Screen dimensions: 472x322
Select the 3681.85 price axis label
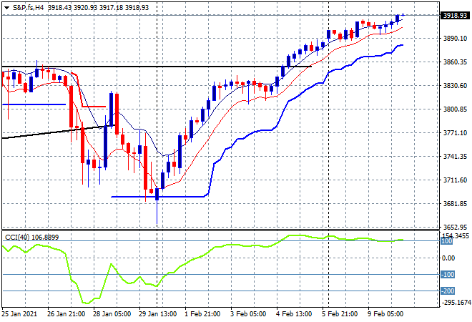[x=455, y=204]
